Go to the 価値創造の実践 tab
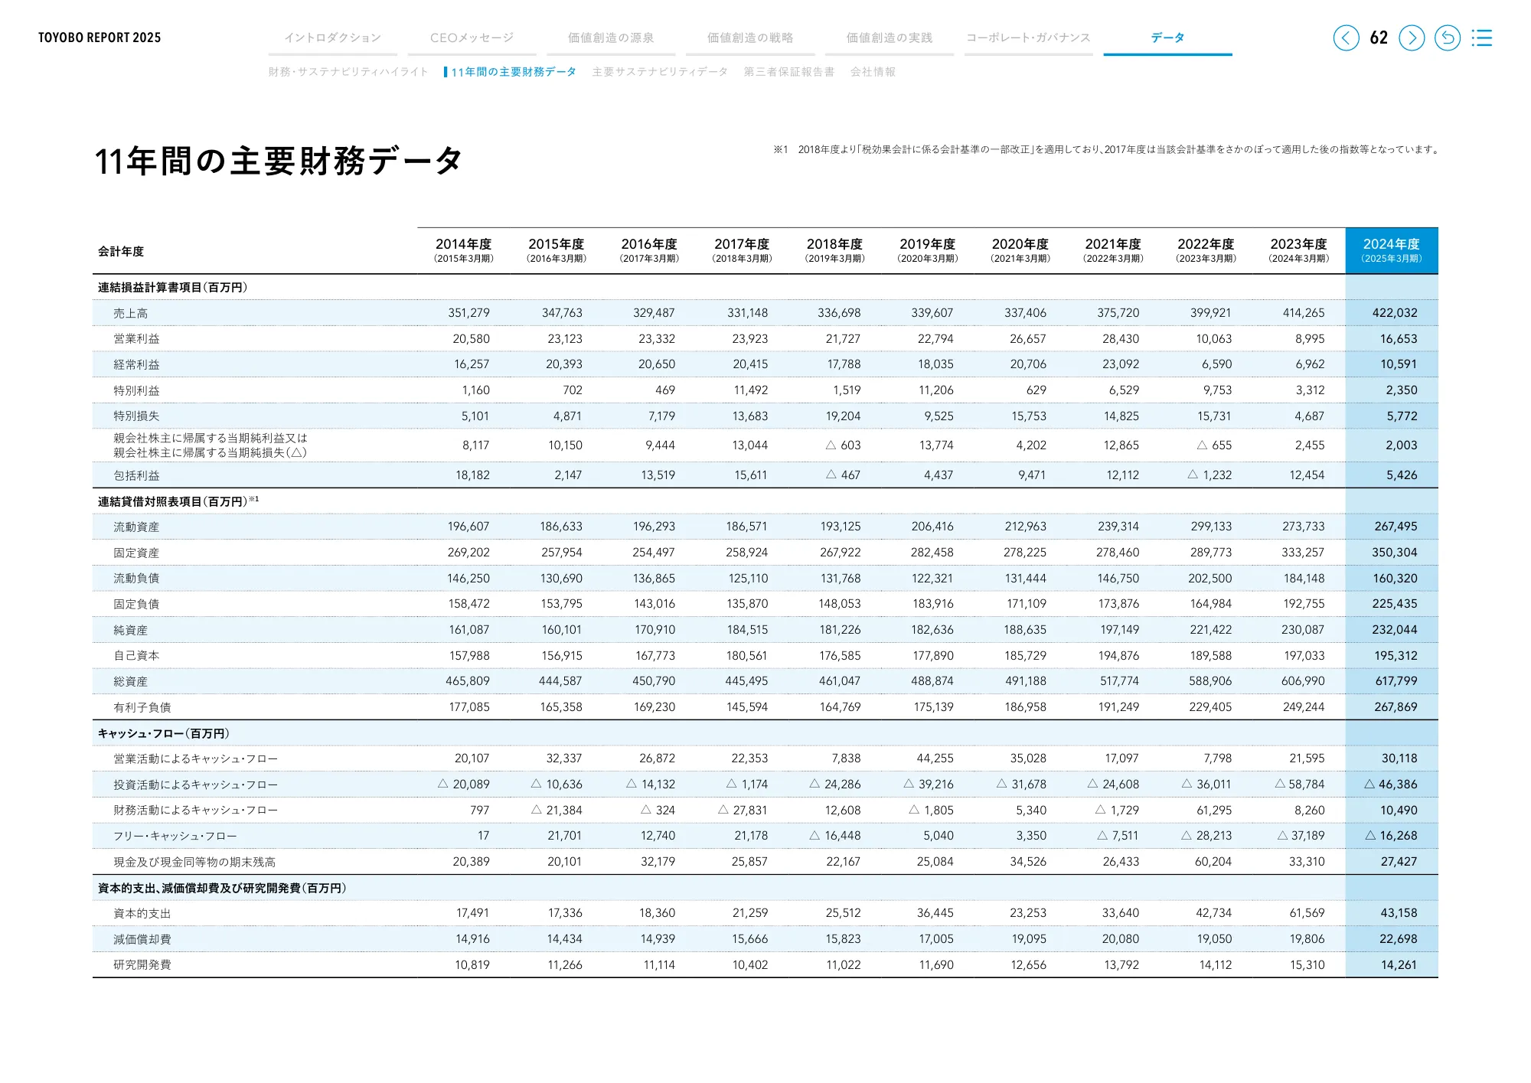The height and width of the screenshot is (1083, 1531). 890,38
